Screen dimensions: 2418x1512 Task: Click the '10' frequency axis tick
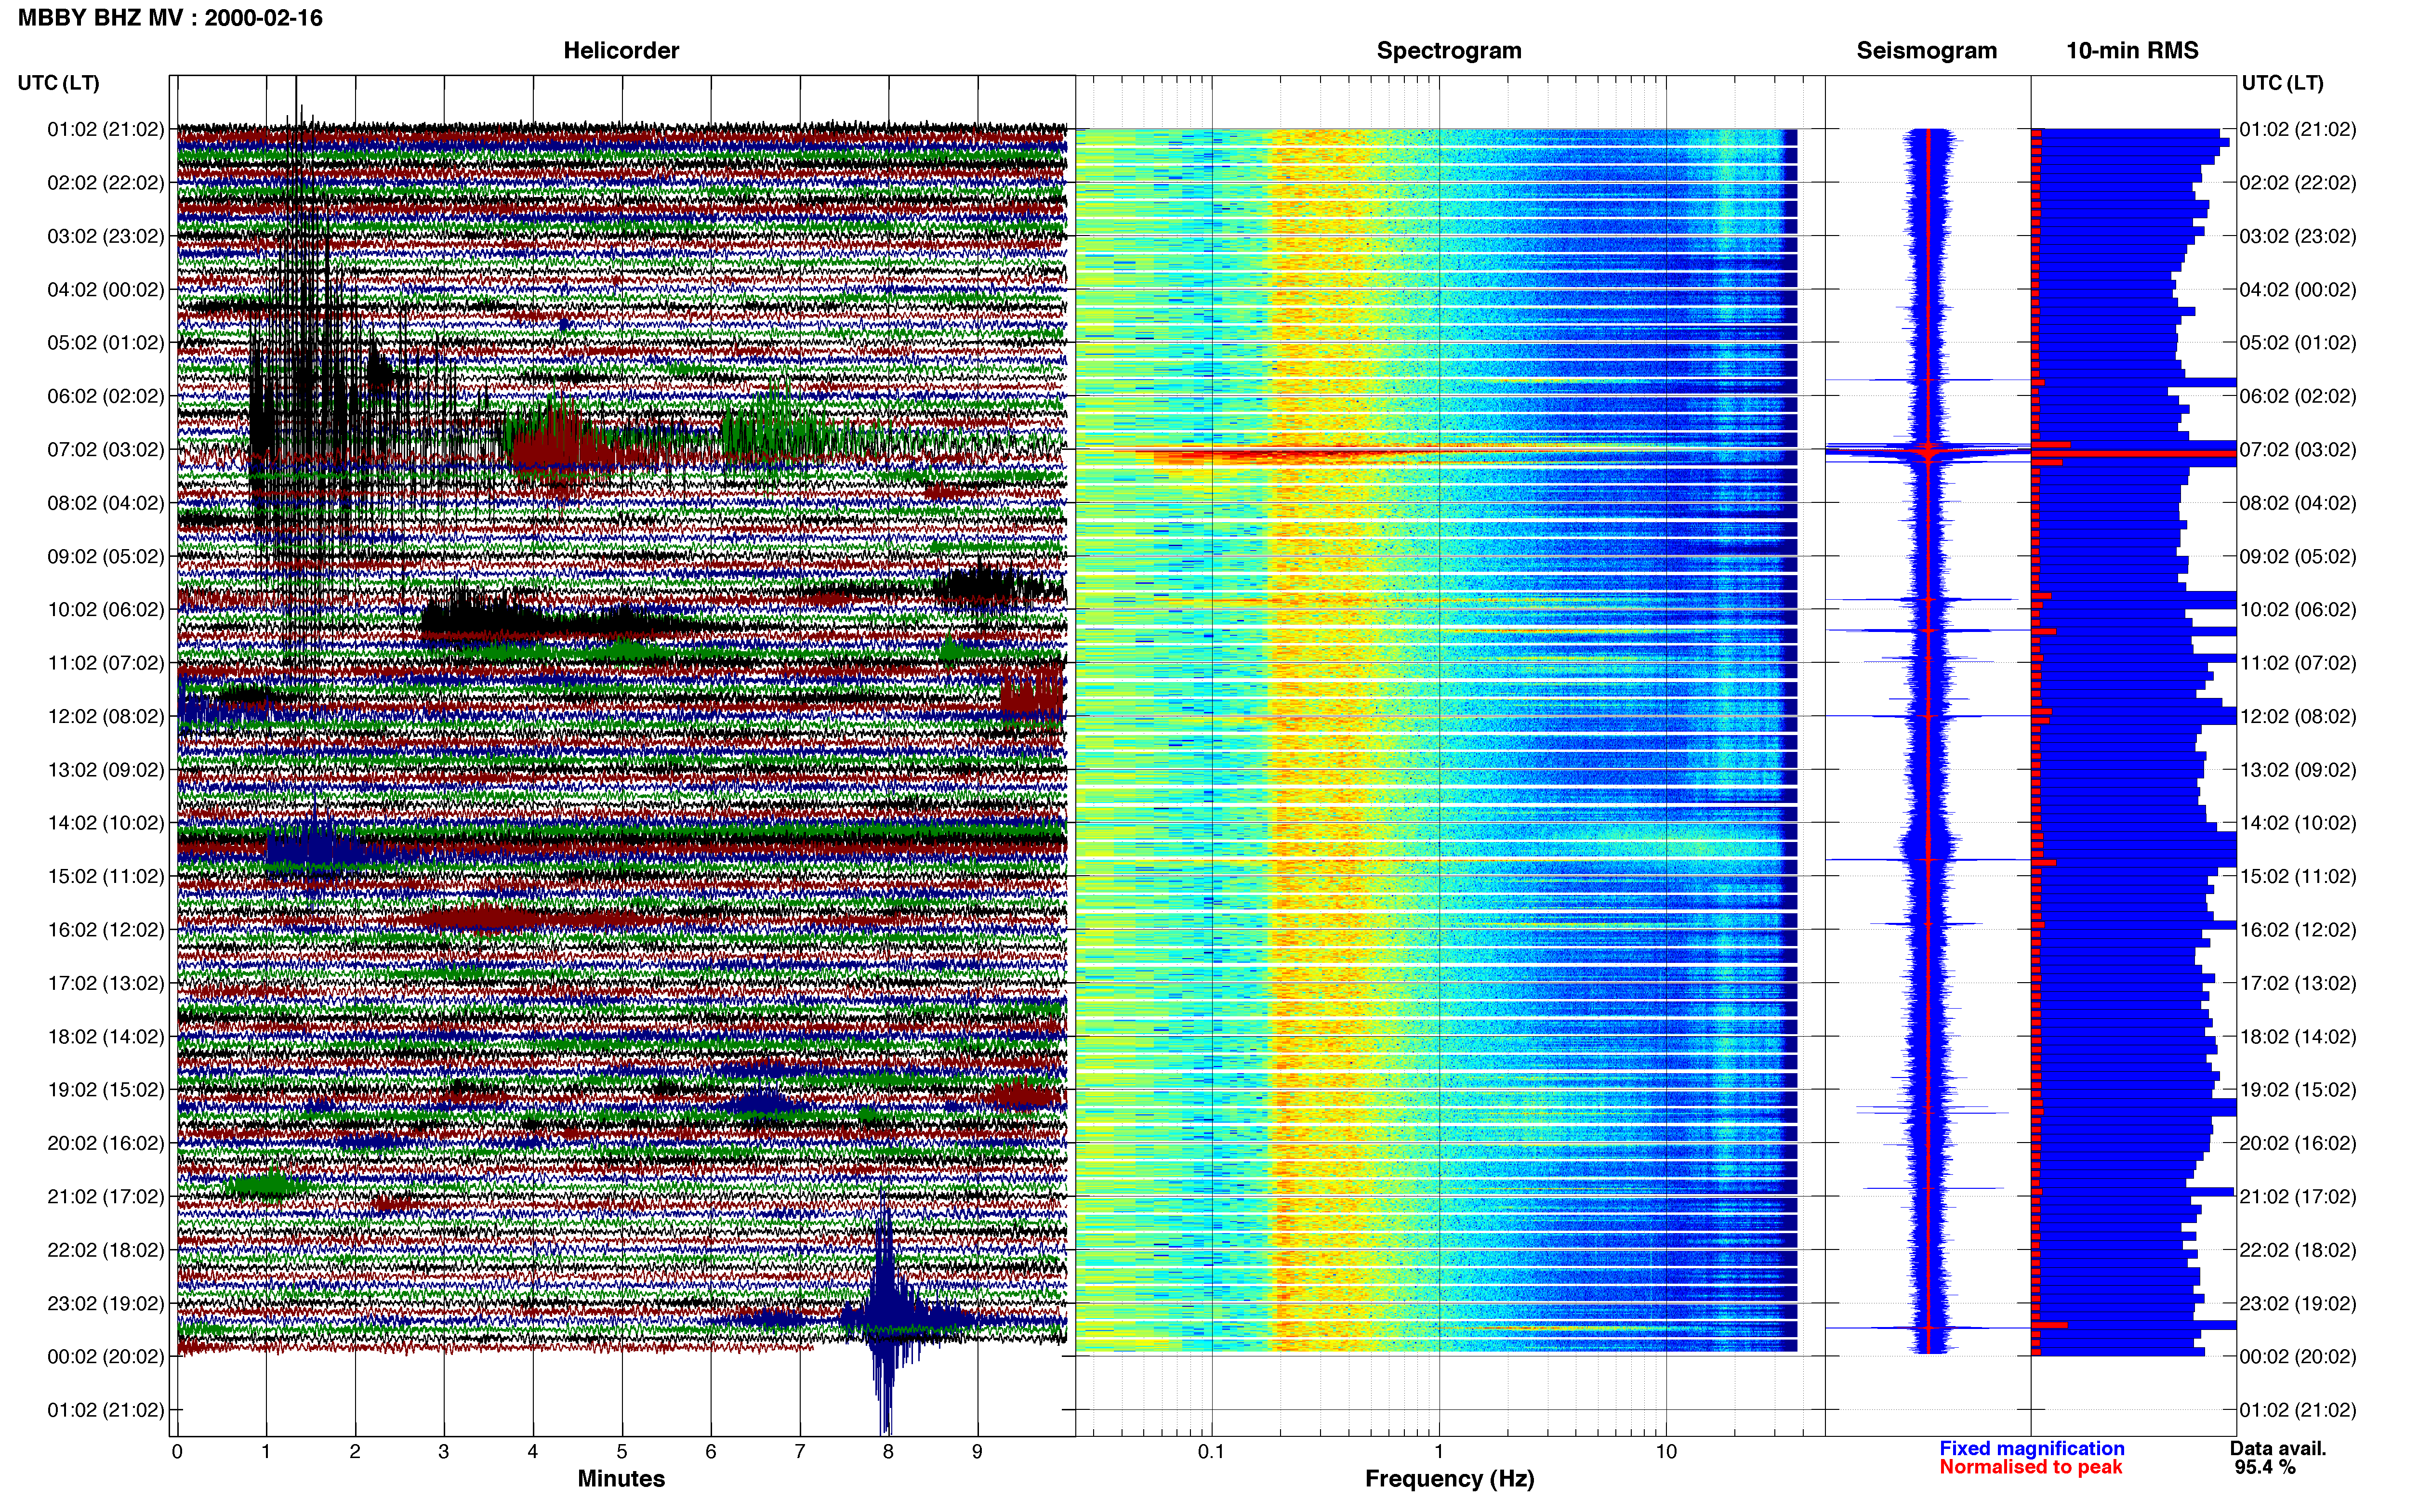click(x=1666, y=1452)
